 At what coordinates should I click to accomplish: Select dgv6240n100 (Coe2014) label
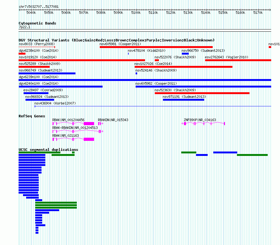point(39,83)
